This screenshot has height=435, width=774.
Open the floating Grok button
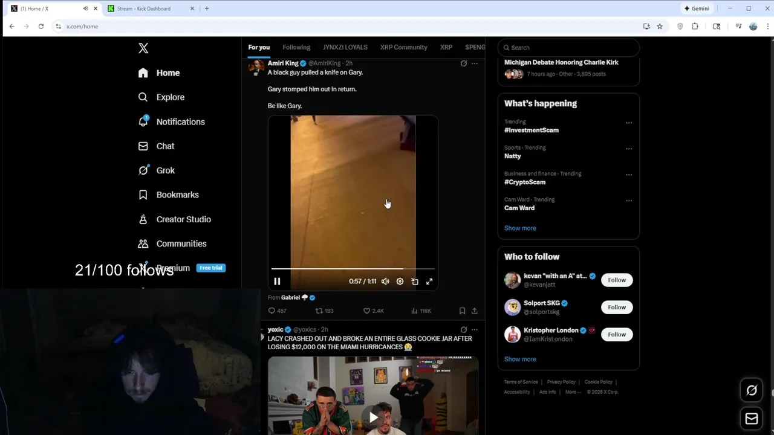click(x=752, y=390)
